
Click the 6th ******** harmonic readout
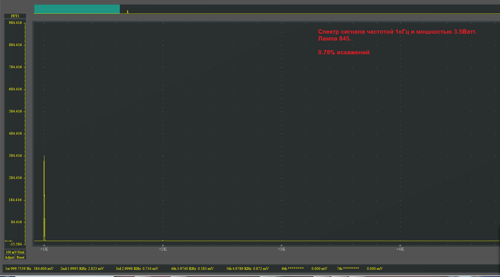292,269
